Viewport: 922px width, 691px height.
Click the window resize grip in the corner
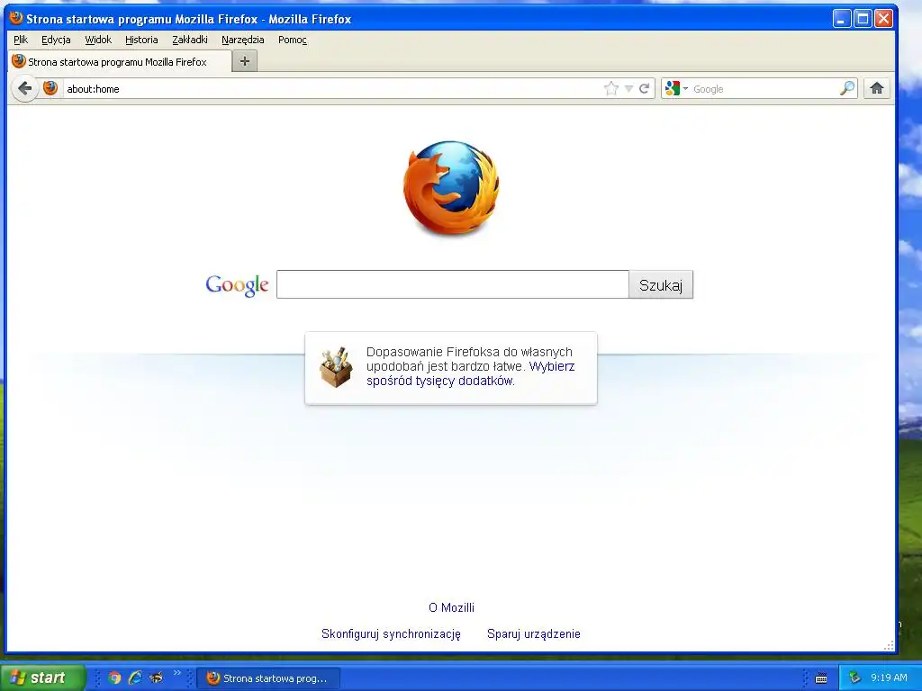click(x=889, y=646)
